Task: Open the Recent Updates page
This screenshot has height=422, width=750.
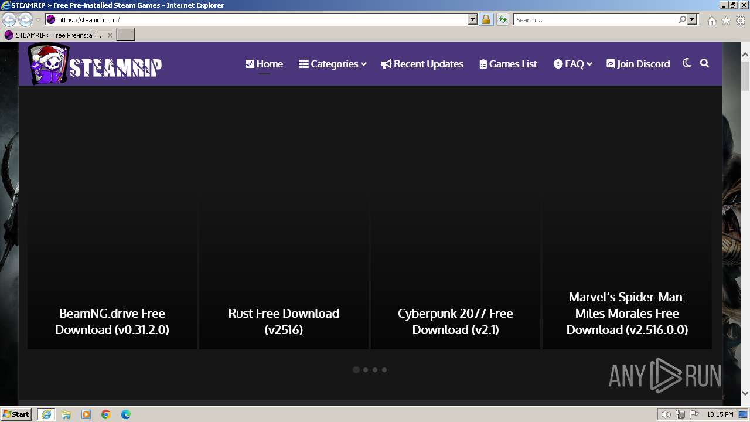Action: 422,64
